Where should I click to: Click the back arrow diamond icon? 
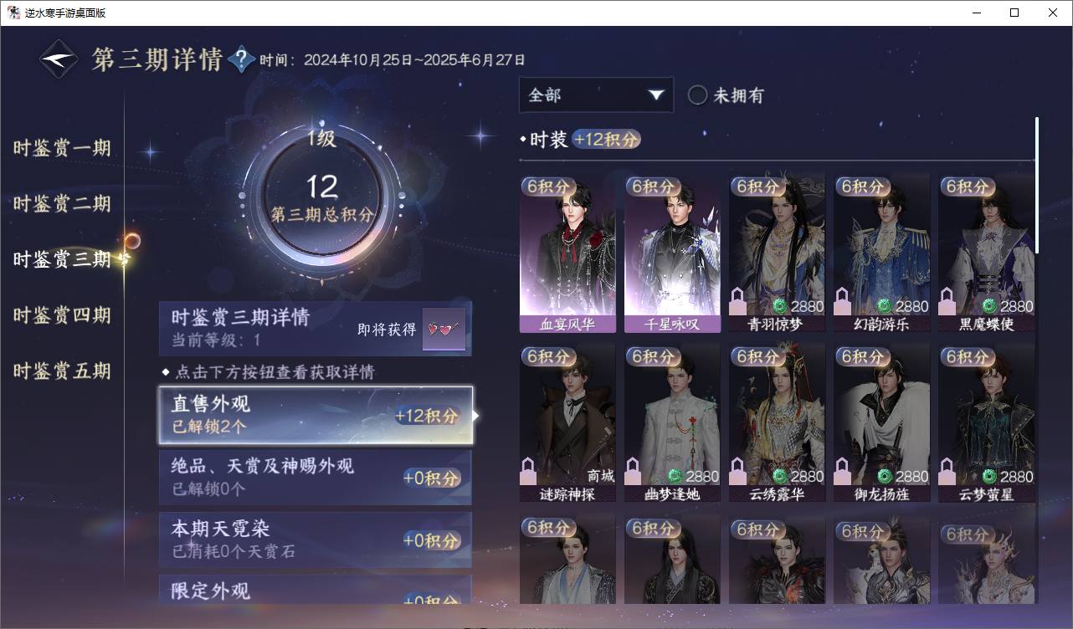tap(60, 59)
